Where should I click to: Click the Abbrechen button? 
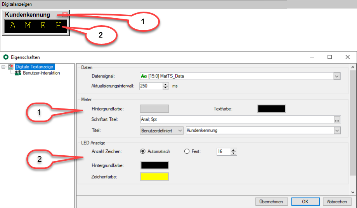[337, 202]
